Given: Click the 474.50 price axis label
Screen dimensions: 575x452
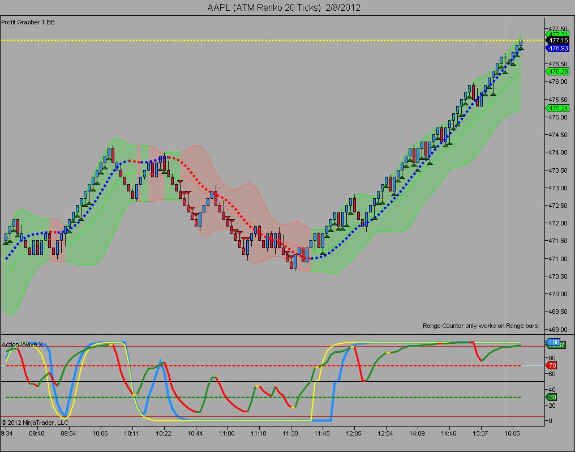Looking at the screenshot, I should (x=558, y=135).
